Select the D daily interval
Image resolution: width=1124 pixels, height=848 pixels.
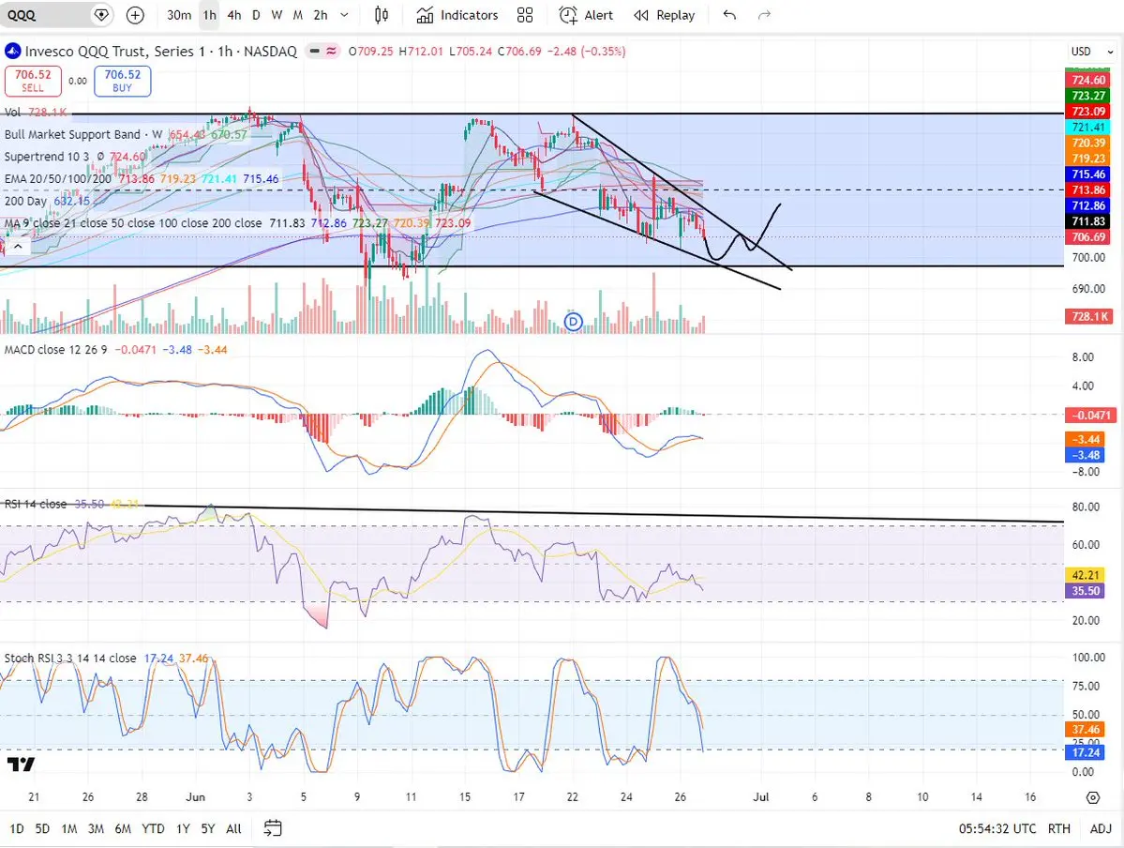(x=256, y=15)
